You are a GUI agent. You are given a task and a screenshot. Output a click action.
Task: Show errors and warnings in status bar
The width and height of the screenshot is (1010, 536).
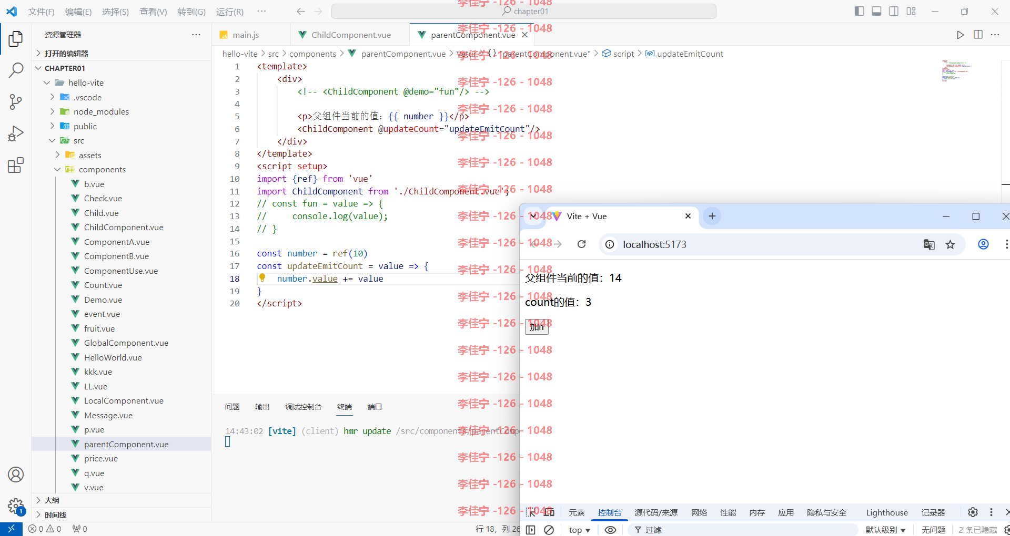point(45,529)
